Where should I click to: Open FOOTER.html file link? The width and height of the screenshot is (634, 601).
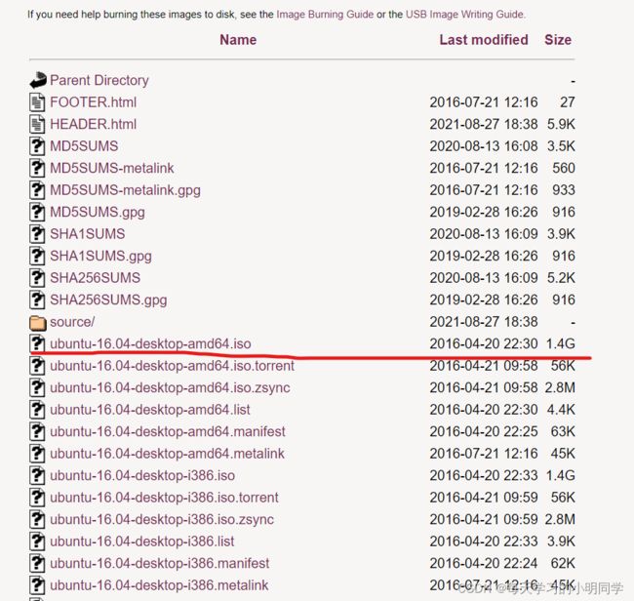point(93,101)
